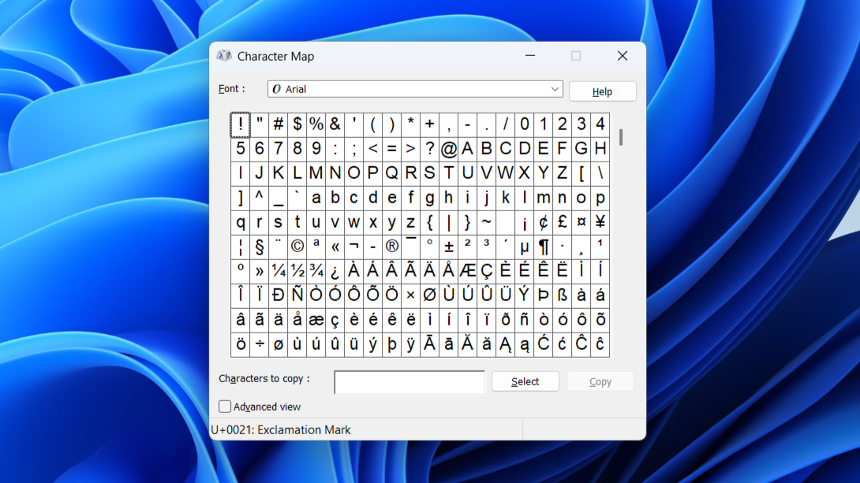Screen dimensions: 860x483
Task: Choose the tilde ~ character
Action: click(x=487, y=221)
